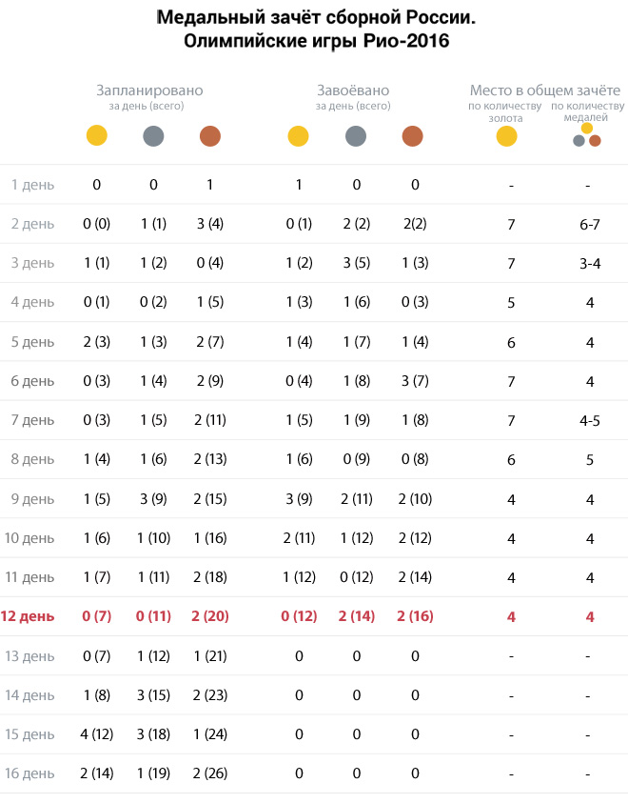Screen dimensions: 628x803
Task: Click the three-medal cluster icon
Action: (x=587, y=135)
